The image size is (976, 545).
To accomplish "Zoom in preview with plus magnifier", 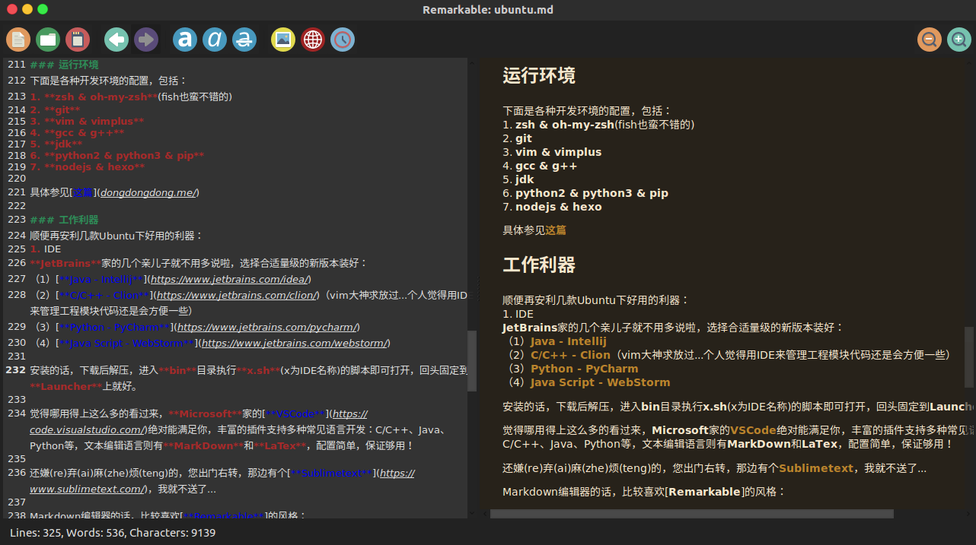I will [959, 39].
